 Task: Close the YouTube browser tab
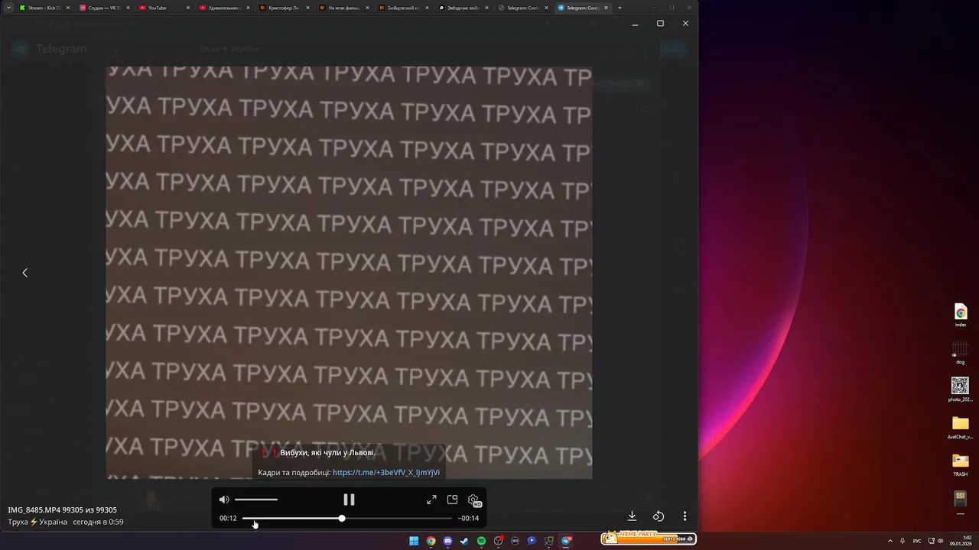point(188,8)
